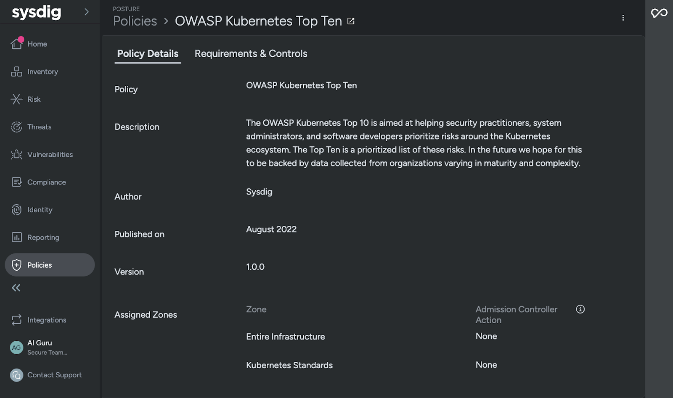Screen dimensions: 673x398
Task: Open the Vulnerabilities bug icon
Action: (x=16, y=155)
